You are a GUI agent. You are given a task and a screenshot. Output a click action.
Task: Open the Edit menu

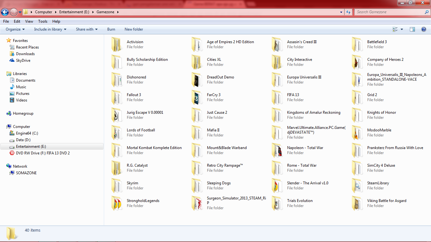[17, 21]
